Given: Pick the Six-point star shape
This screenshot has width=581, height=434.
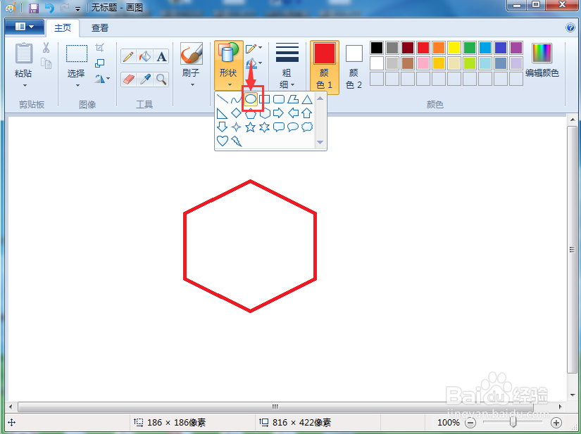Looking at the screenshot, I should [264, 127].
